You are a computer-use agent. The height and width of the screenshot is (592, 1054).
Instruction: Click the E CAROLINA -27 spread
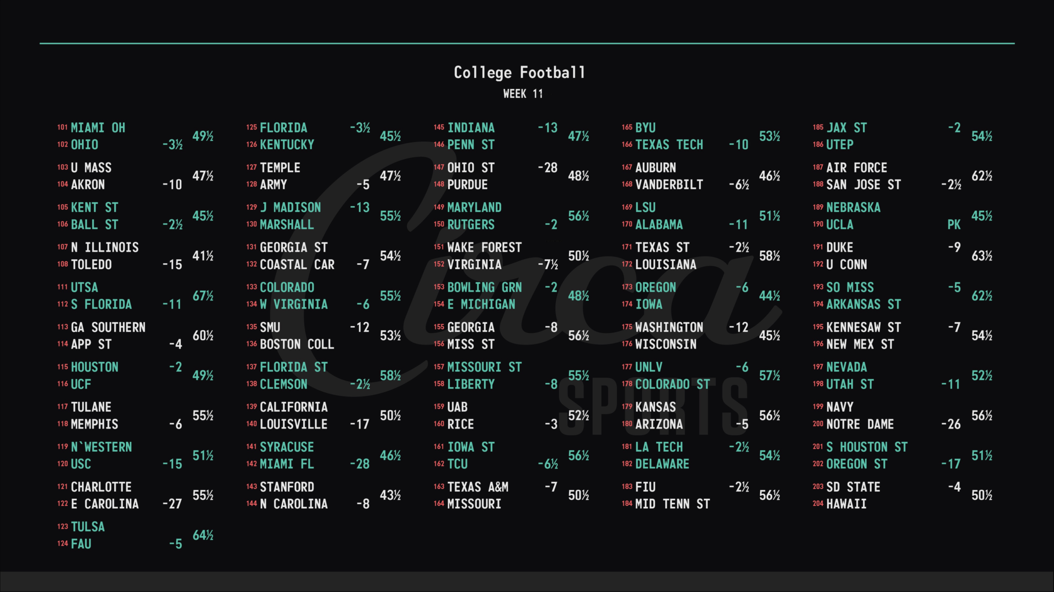tap(172, 504)
